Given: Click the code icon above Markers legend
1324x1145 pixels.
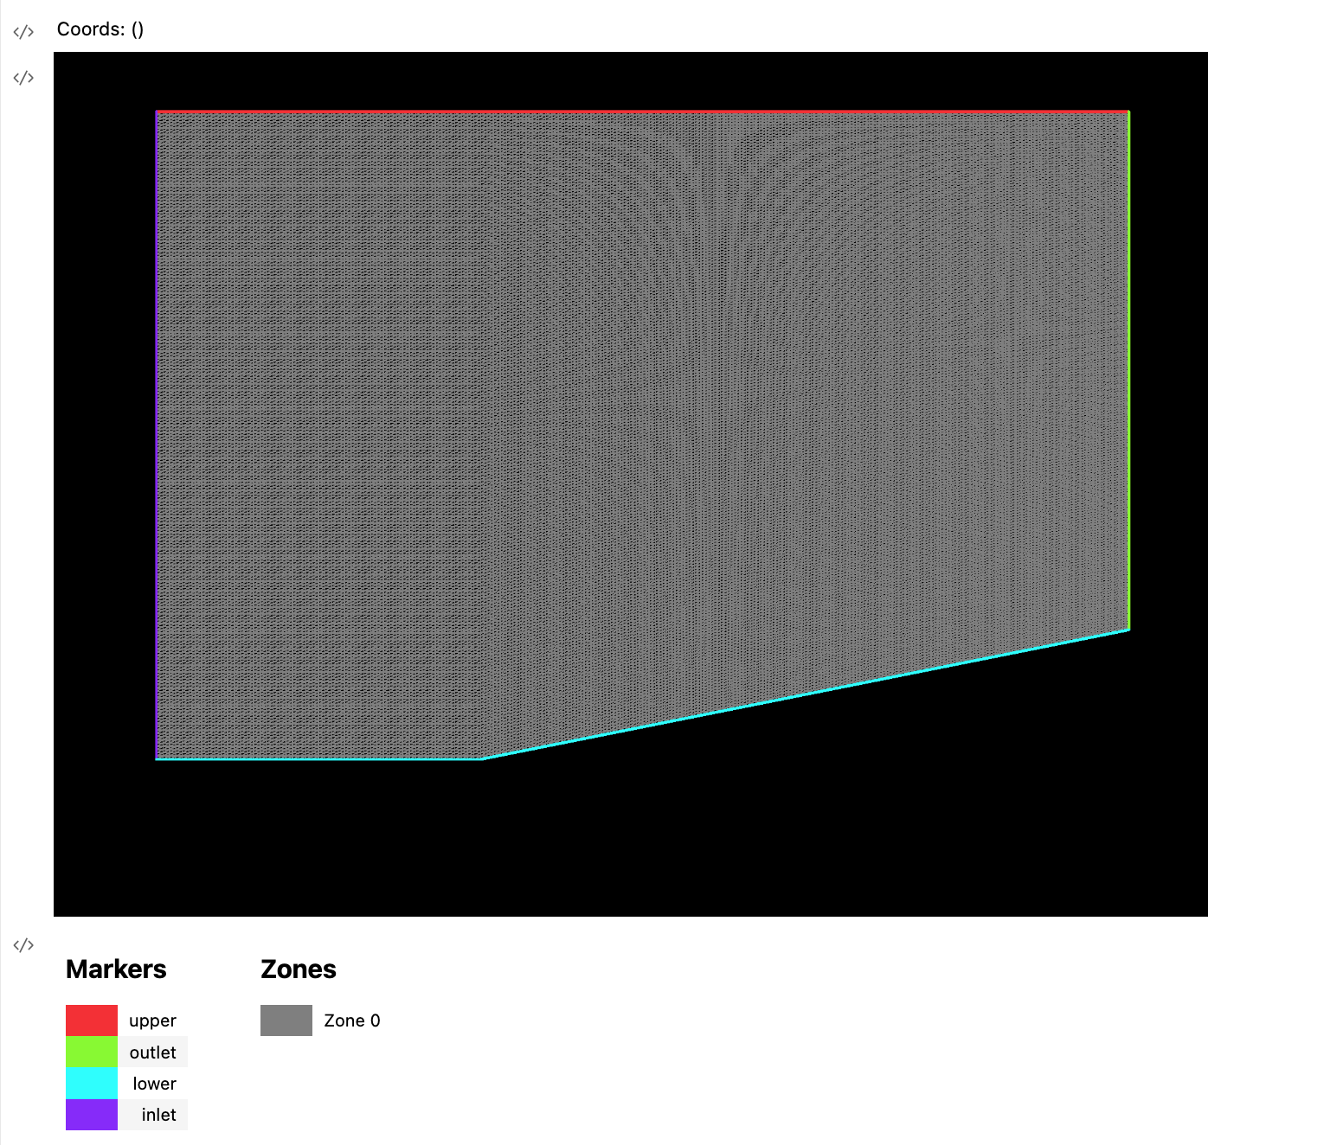Looking at the screenshot, I should tap(23, 944).
